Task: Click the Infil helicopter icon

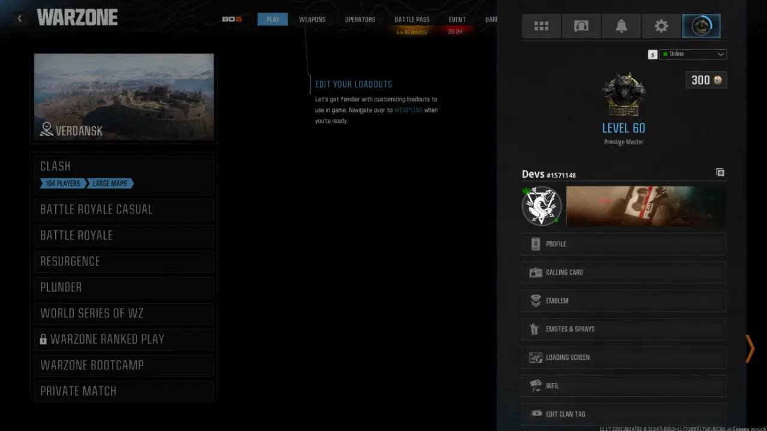Action: coord(536,386)
